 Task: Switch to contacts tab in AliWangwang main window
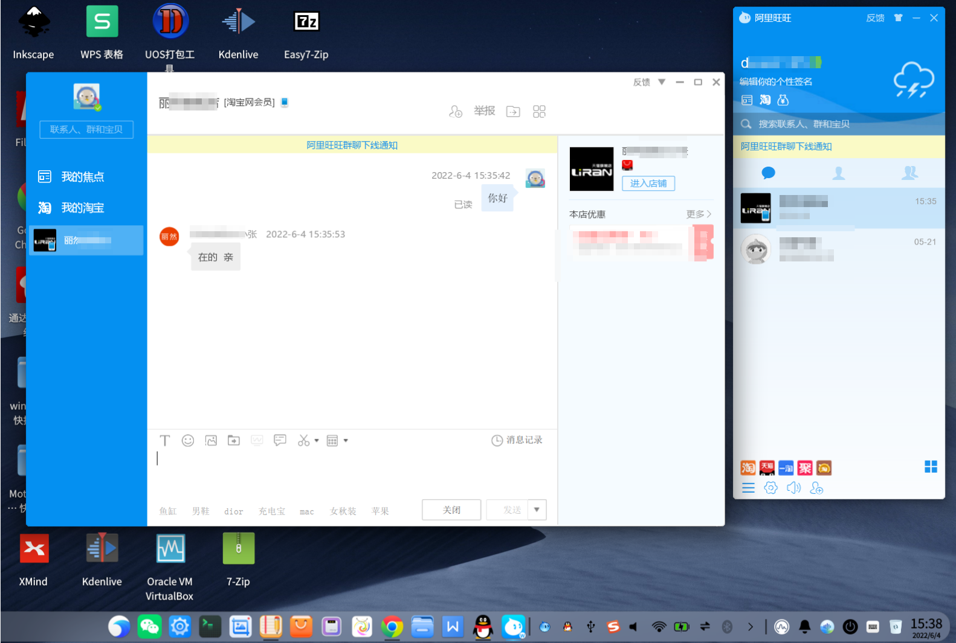pyautogui.click(x=839, y=173)
